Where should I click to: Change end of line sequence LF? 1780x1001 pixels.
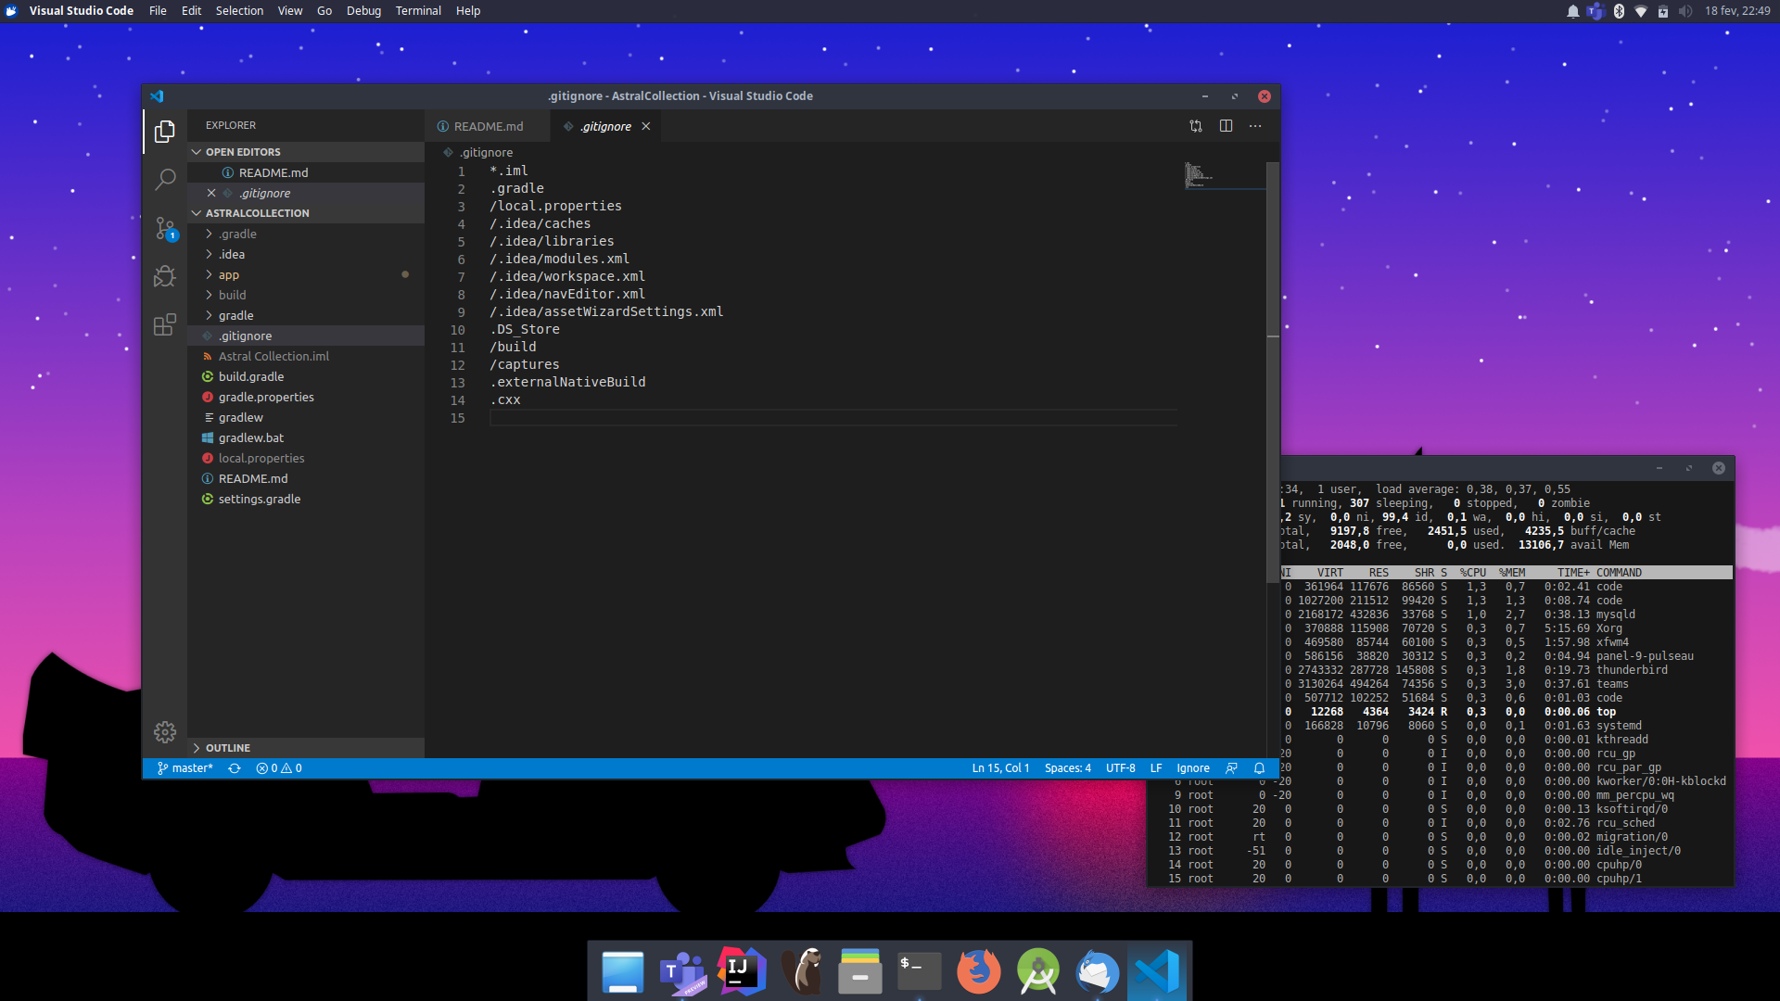coord(1156,768)
